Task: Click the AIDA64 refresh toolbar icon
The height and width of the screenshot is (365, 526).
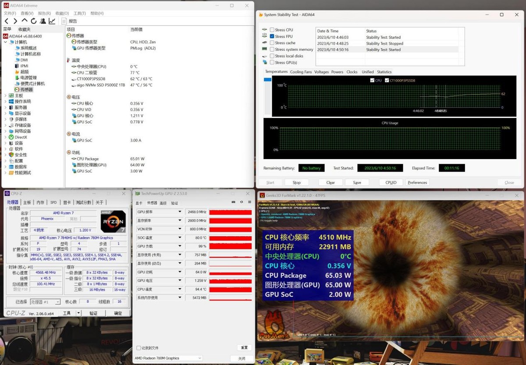Action: [34, 21]
